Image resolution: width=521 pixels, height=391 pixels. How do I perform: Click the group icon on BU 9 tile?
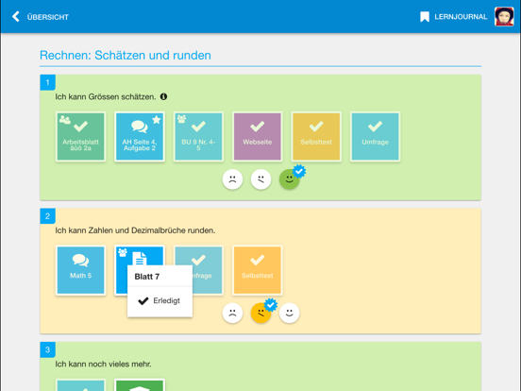tap(181, 119)
